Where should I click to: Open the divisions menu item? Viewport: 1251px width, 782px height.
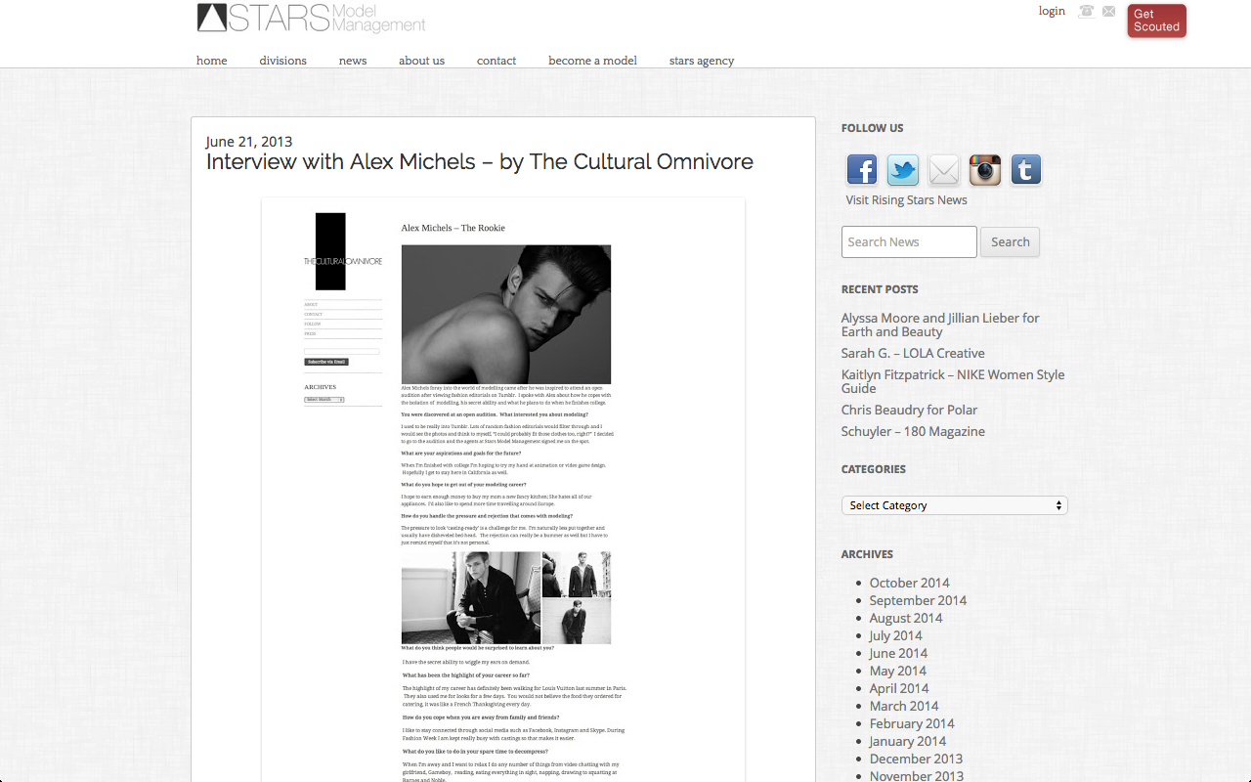click(282, 61)
